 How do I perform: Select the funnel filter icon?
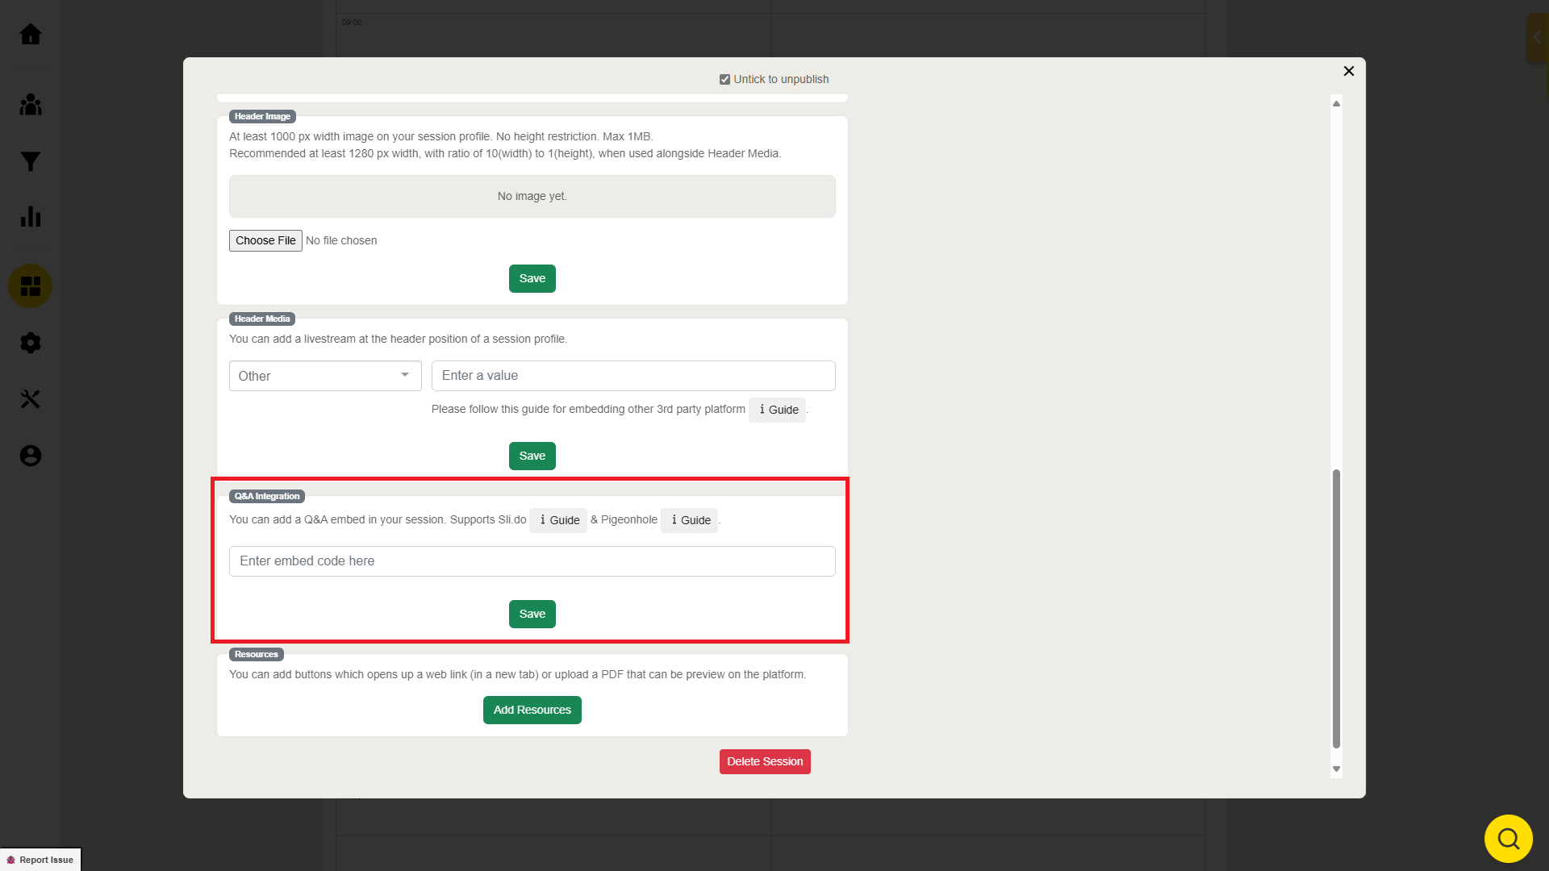[31, 161]
